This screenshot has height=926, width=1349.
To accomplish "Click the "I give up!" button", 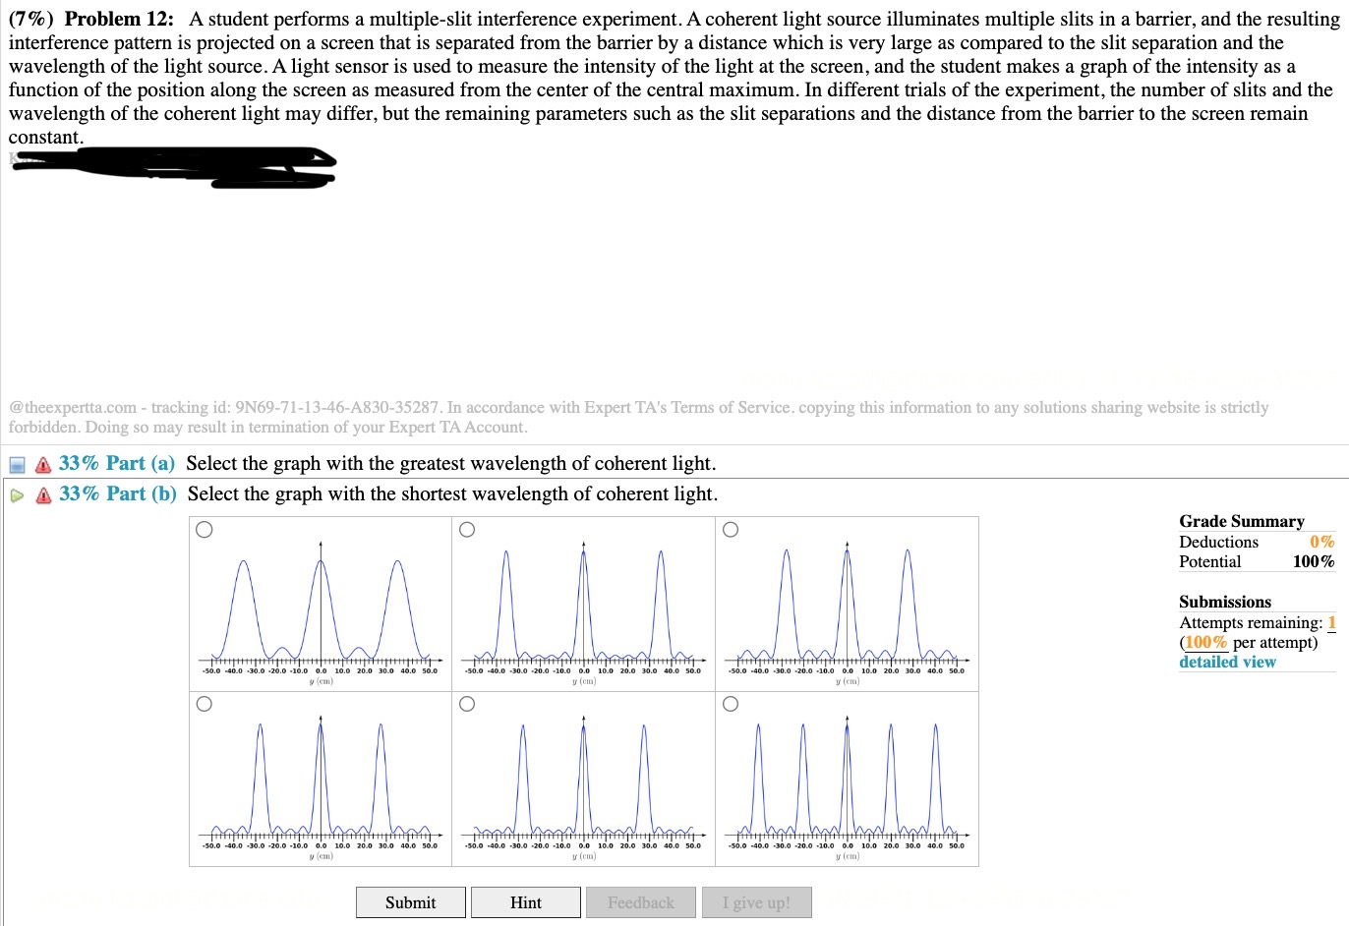I will click(756, 901).
